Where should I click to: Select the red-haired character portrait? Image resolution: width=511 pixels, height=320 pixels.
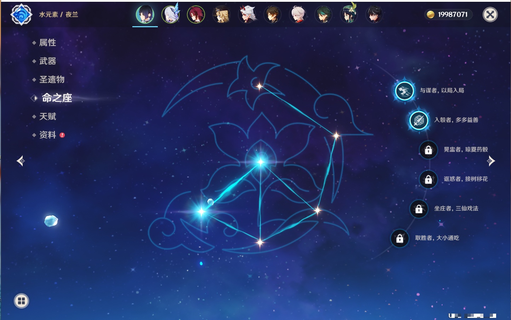pyautogui.click(x=196, y=14)
